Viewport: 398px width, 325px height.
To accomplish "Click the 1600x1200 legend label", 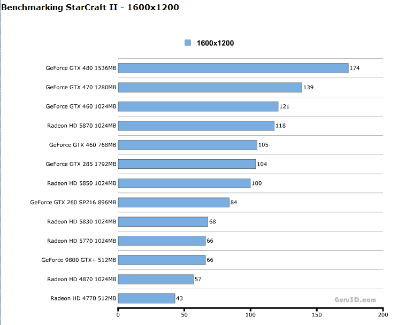I will click(215, 43).
